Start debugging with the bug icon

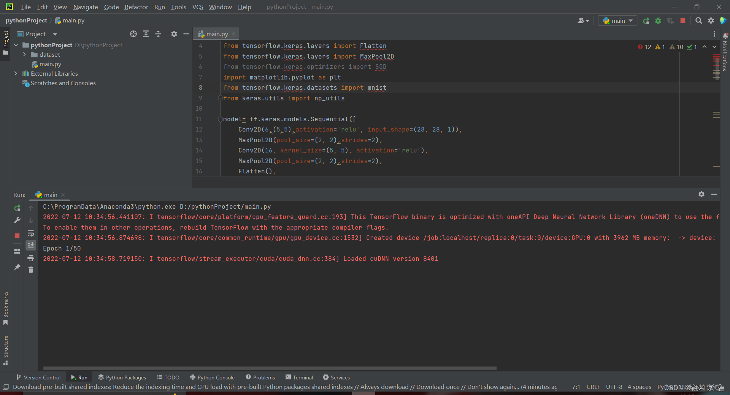coord(658,21)
